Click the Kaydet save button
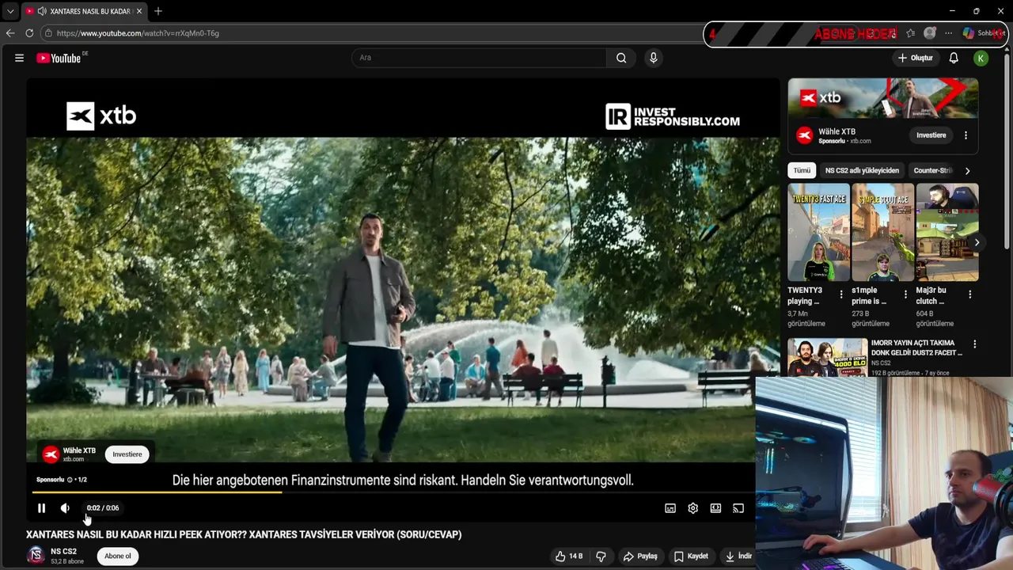This screenshot has height=570, width=1013. coord(691,557)
